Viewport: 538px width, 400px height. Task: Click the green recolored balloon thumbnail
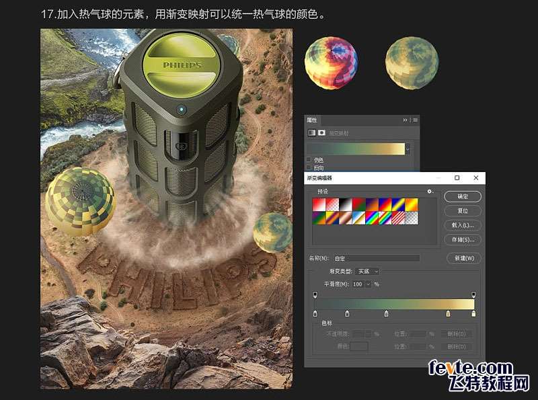(412, 63)
